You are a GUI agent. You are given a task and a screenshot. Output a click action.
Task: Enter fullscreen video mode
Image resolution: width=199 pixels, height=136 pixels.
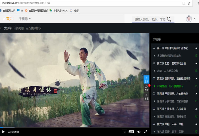pyautogui.click(x=146, y=132)
